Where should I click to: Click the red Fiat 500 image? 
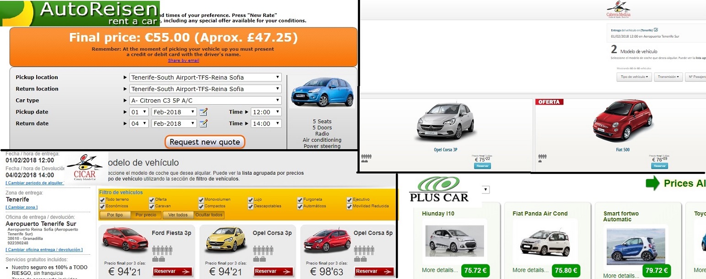623,121
